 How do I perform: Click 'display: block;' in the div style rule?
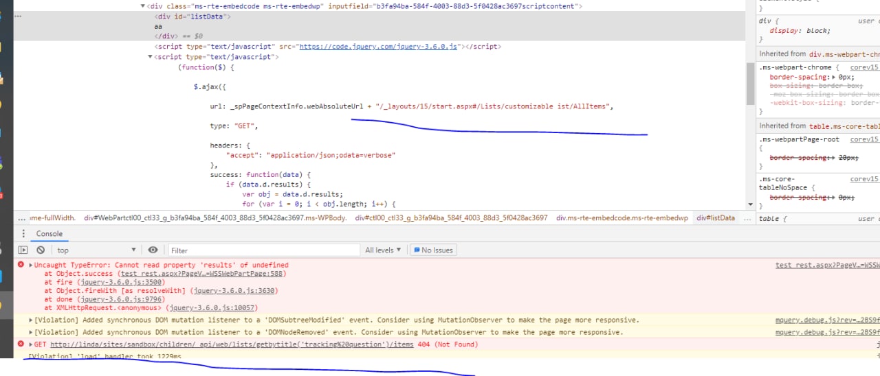pyautogui.click(x=800, y=31)
